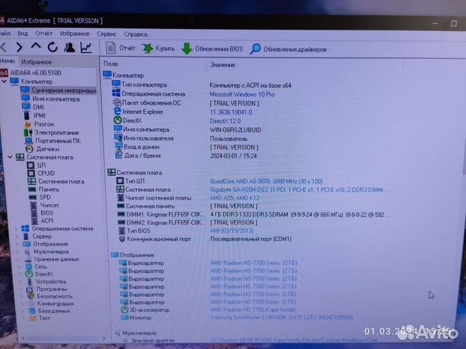Expand the DirectX tree node
Viewport: 466px width, 349px height.
pos(20,274)
